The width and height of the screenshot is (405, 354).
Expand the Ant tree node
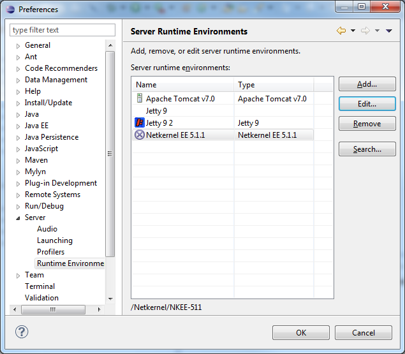click(x=18, y=57)
